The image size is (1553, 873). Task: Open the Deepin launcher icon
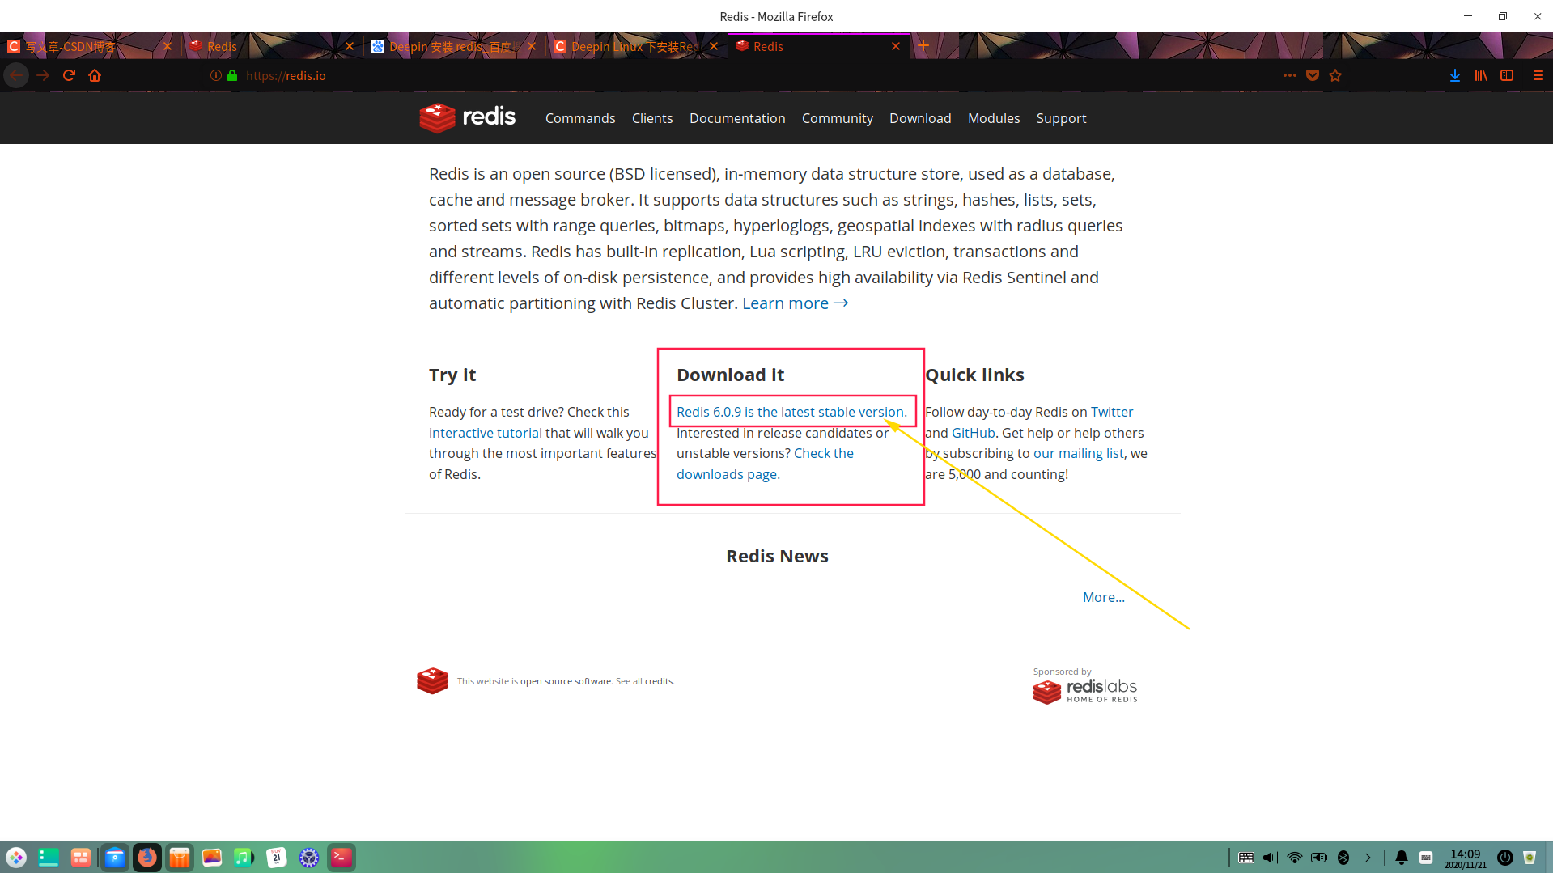click(x=16, y=858)
